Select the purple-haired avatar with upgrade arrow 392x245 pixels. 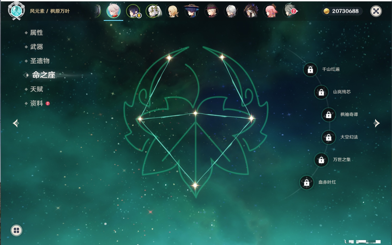(133, 11)
